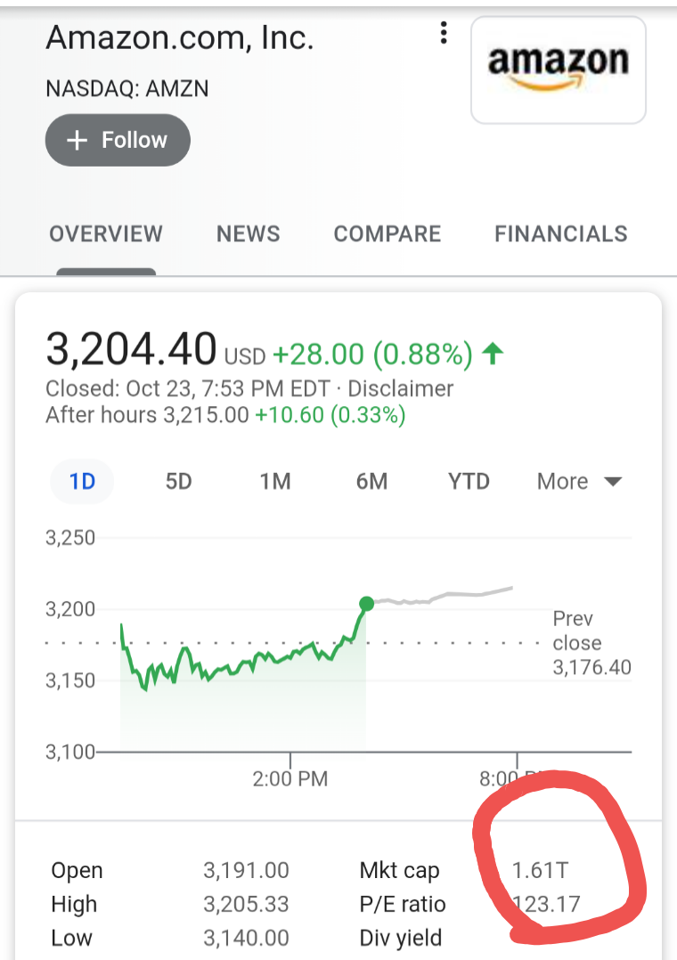Select the 6M chart range

(371, 481)
